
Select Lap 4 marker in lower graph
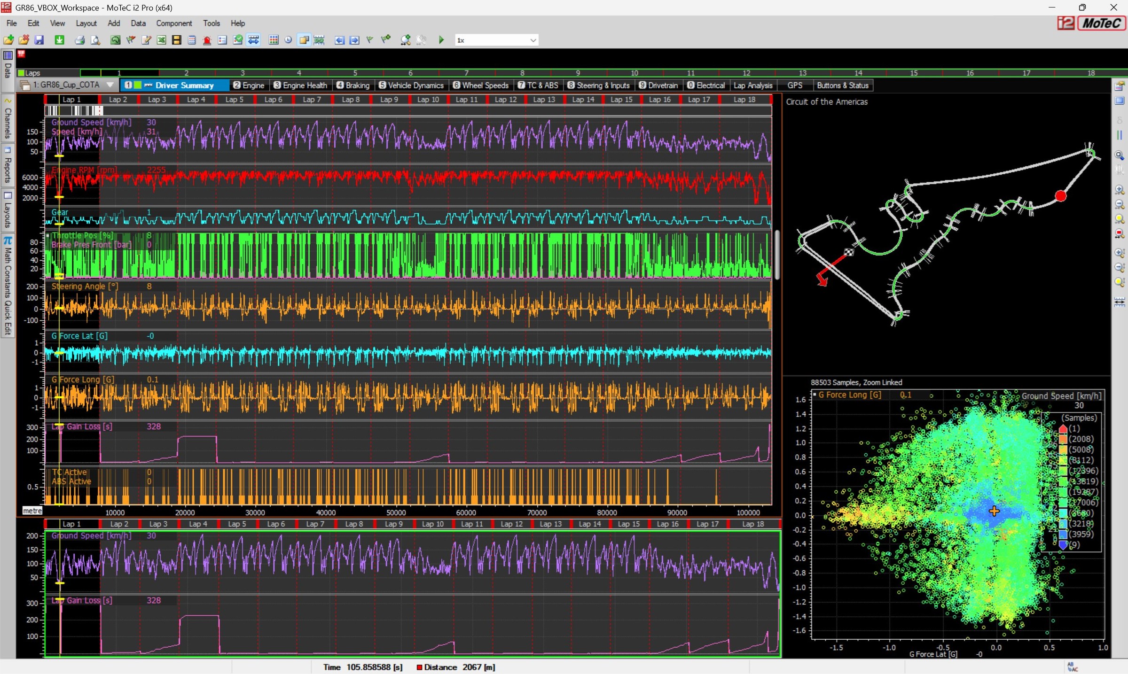[198, 524]
